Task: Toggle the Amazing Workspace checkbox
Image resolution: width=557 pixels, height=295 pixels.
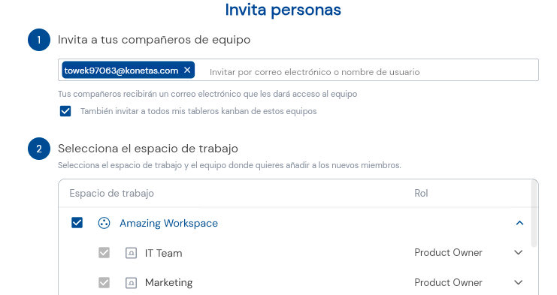Action: pyautogui.click(x=77, y=223)
